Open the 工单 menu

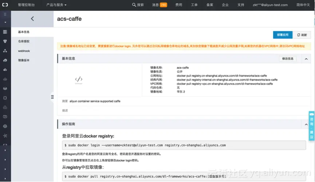(x=194, y=5)
